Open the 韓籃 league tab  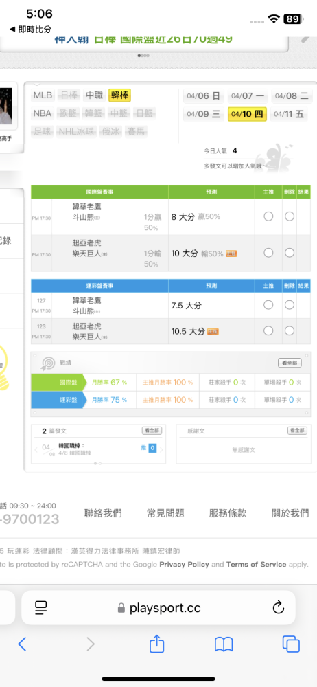pos(94,113)
